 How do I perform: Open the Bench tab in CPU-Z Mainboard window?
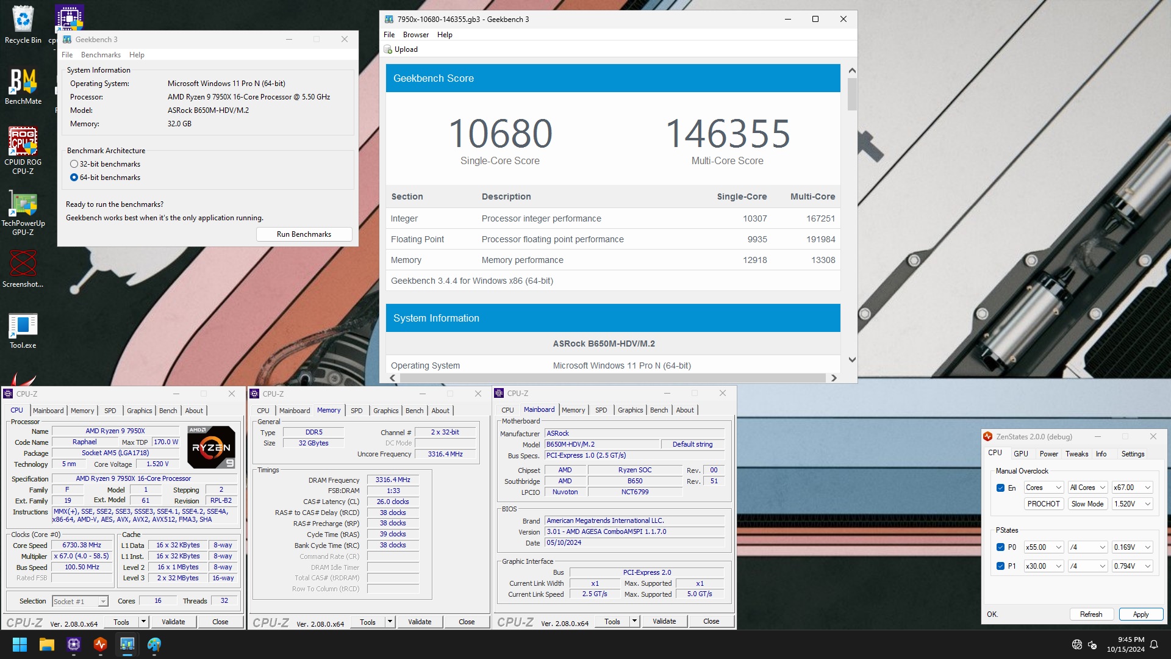pos(659,410)
